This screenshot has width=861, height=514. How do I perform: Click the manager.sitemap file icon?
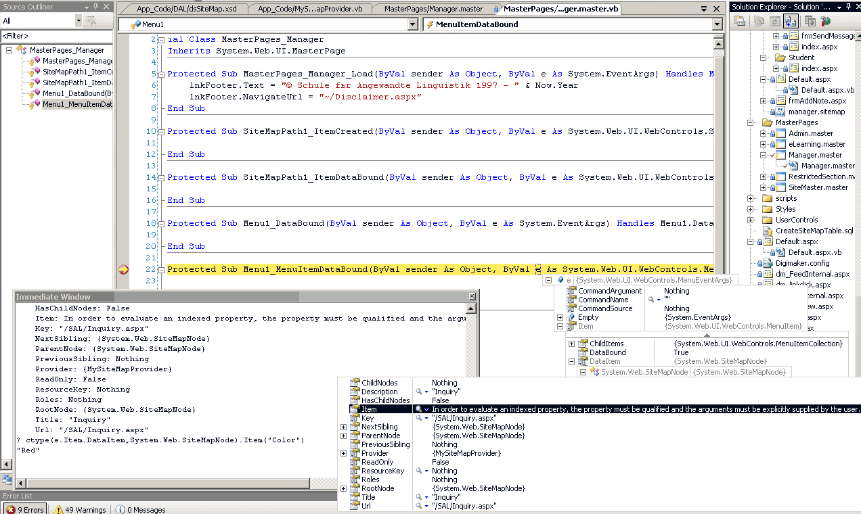780,112
